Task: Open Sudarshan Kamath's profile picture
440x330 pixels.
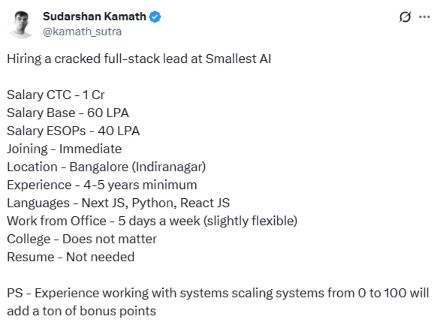Action: (21, 24)
